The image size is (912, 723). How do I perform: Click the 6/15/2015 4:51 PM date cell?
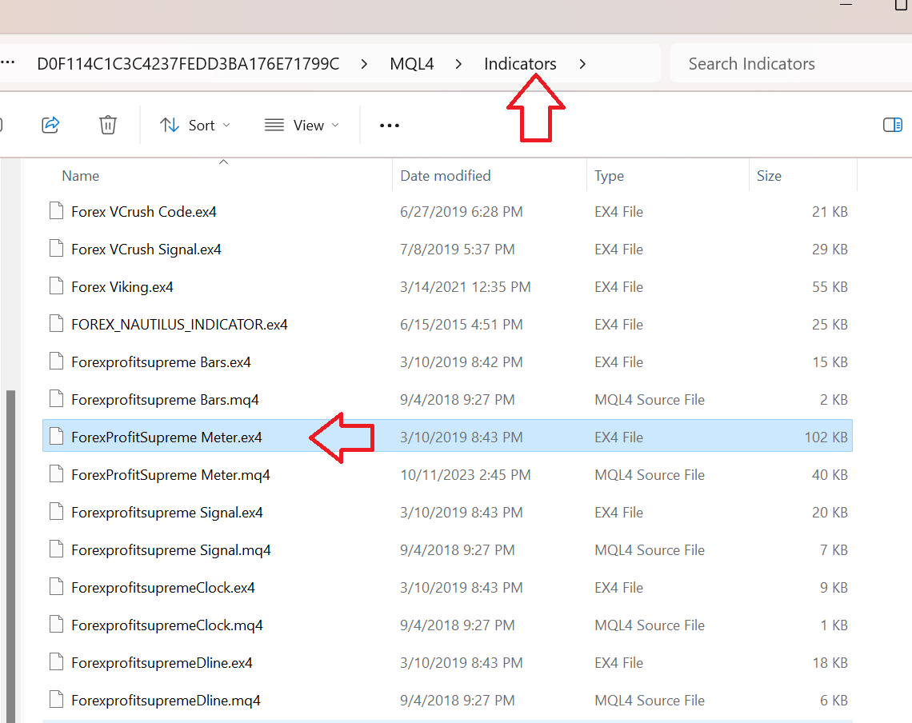point(462,325)
